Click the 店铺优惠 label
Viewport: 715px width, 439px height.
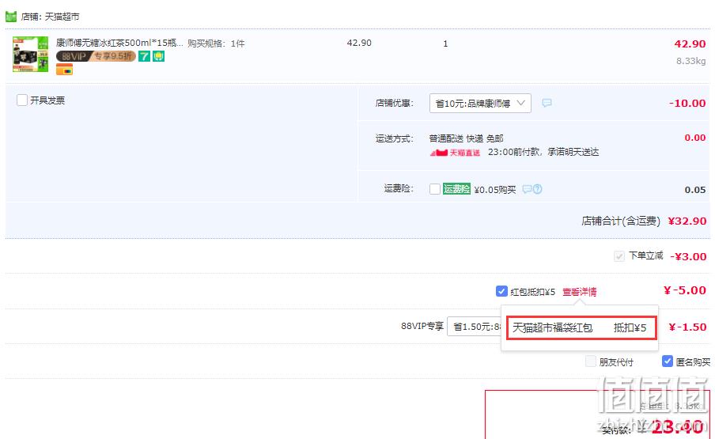point(395,103)
